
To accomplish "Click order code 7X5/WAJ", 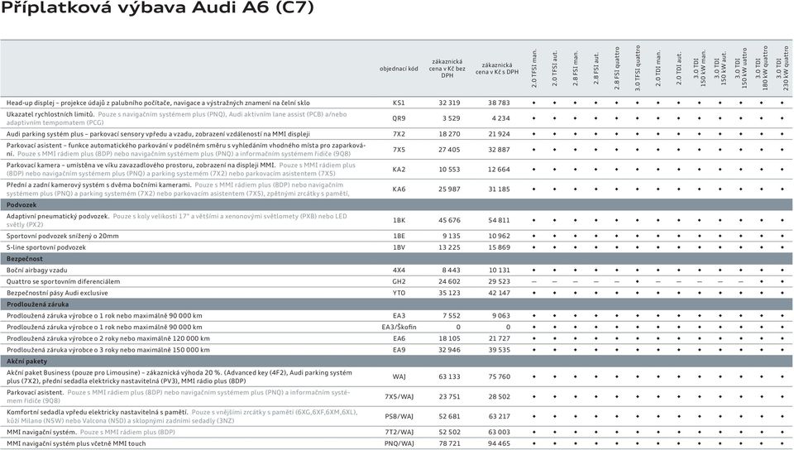I will [399, 397].
